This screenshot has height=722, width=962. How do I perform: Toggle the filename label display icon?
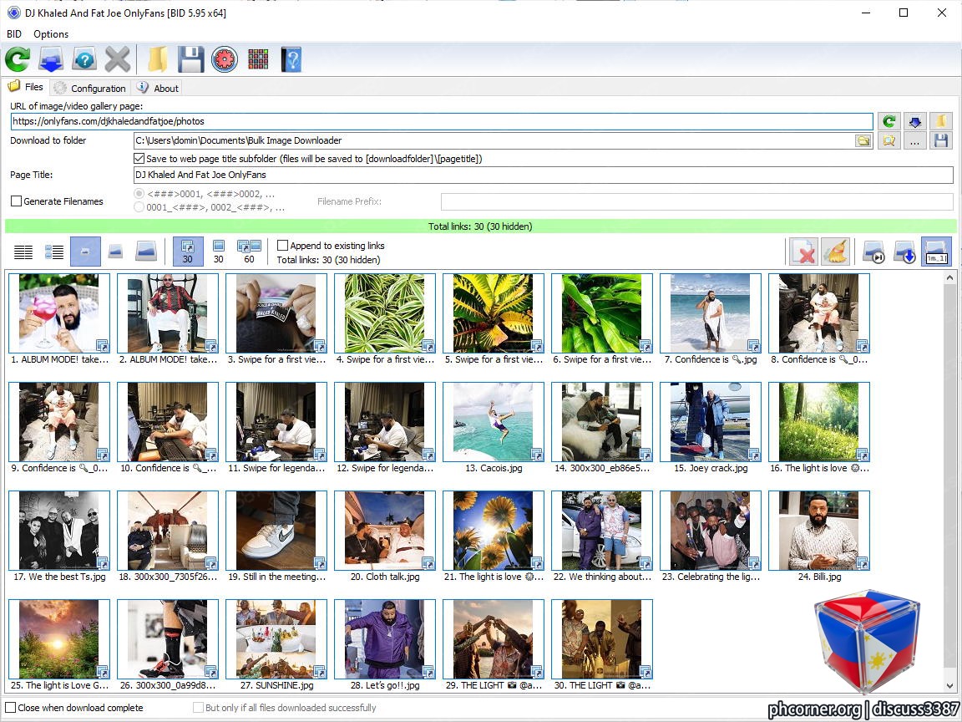pyautogui.click(x=936, y=252)
